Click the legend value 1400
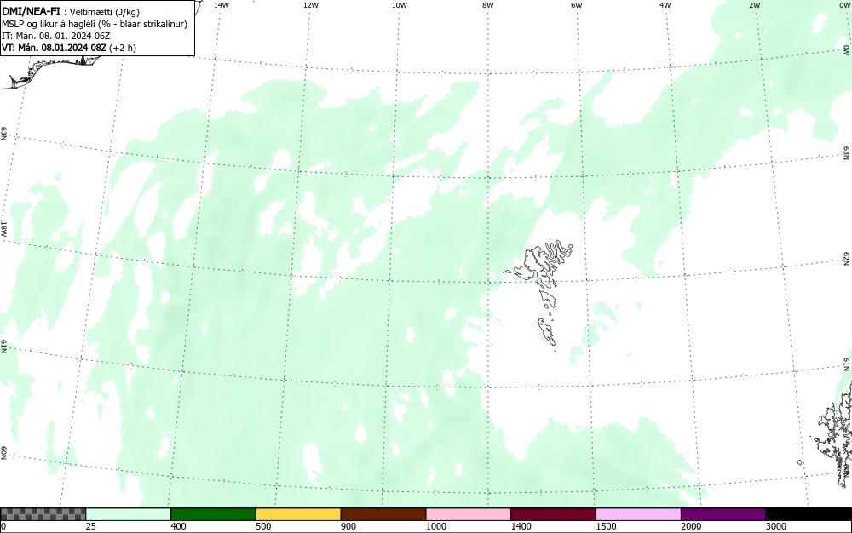 [521, 526]
